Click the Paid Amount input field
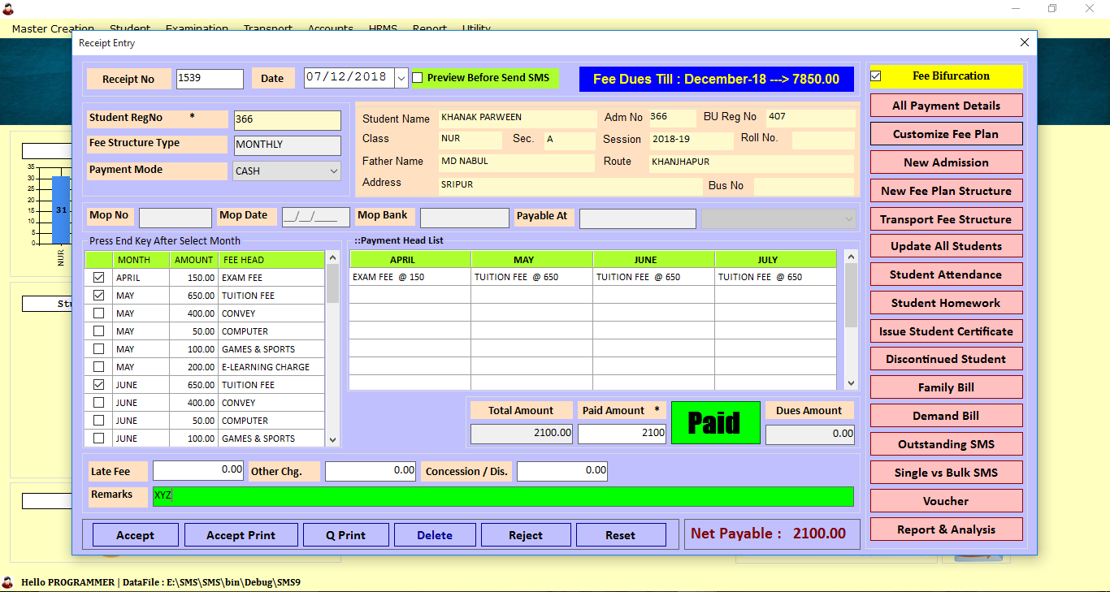Screen dimensions: 1110x592 [x=622, y=434]
